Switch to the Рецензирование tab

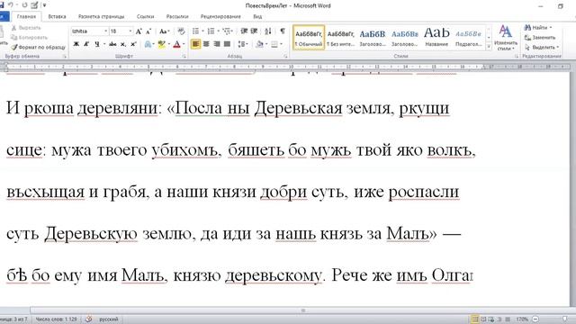click(x=220, y=16)
